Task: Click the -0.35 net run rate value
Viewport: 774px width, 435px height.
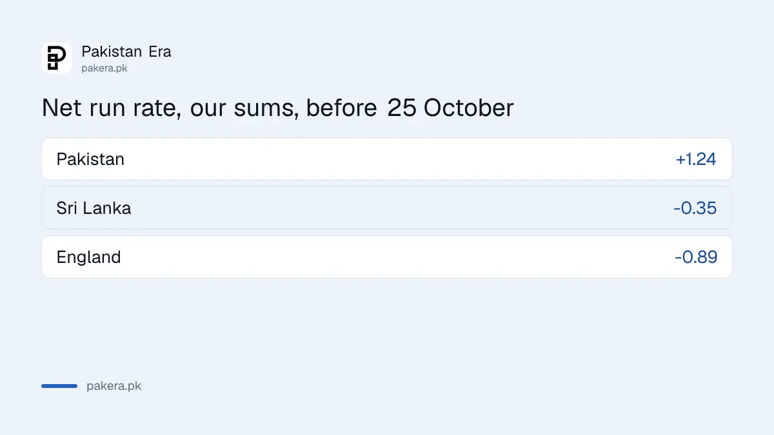Action: [x=695, y=208]
